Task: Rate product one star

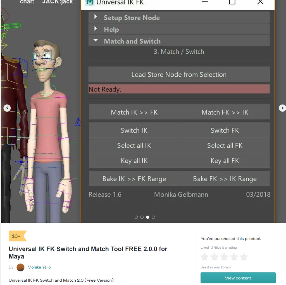Action: point(204,256)
